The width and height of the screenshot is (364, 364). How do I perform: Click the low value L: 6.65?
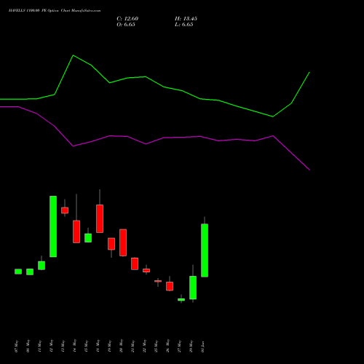coord(183,25)
